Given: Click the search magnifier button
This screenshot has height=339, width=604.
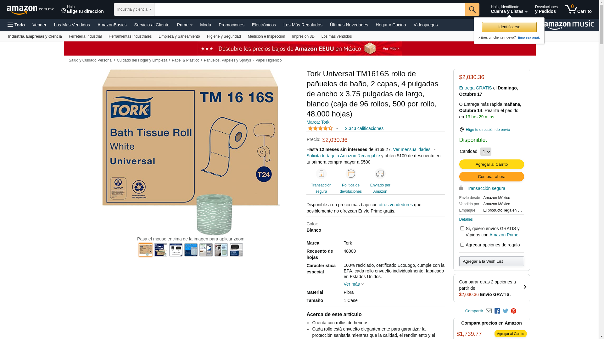Looking at the screenshot, I should click(472, 9).
